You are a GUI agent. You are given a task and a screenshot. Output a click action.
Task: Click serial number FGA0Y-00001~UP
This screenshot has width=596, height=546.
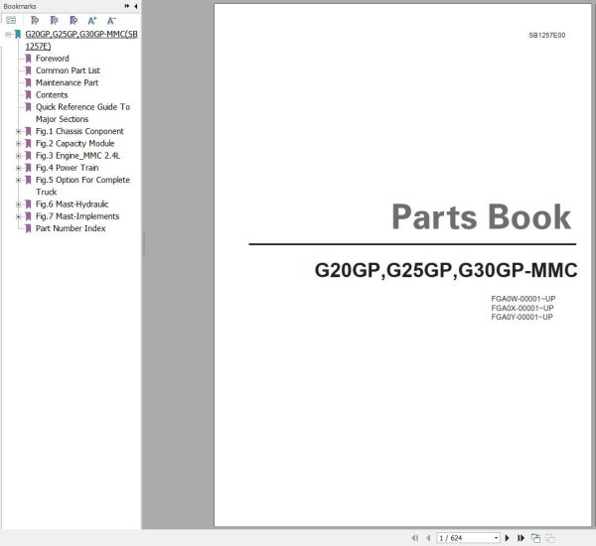[521, 317]
